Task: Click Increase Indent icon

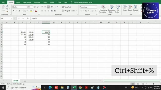Action: point(55,11)
